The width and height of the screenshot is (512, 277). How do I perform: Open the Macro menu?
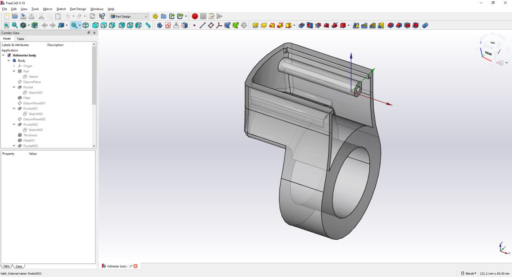(48, 9)
